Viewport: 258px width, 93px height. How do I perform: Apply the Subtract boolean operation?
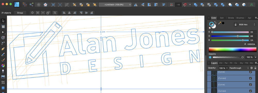(x=202, y=5)
